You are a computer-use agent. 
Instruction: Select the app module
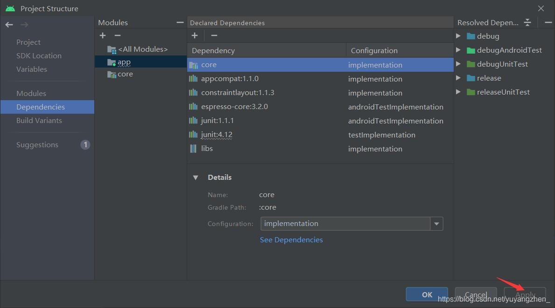(141, 62)
